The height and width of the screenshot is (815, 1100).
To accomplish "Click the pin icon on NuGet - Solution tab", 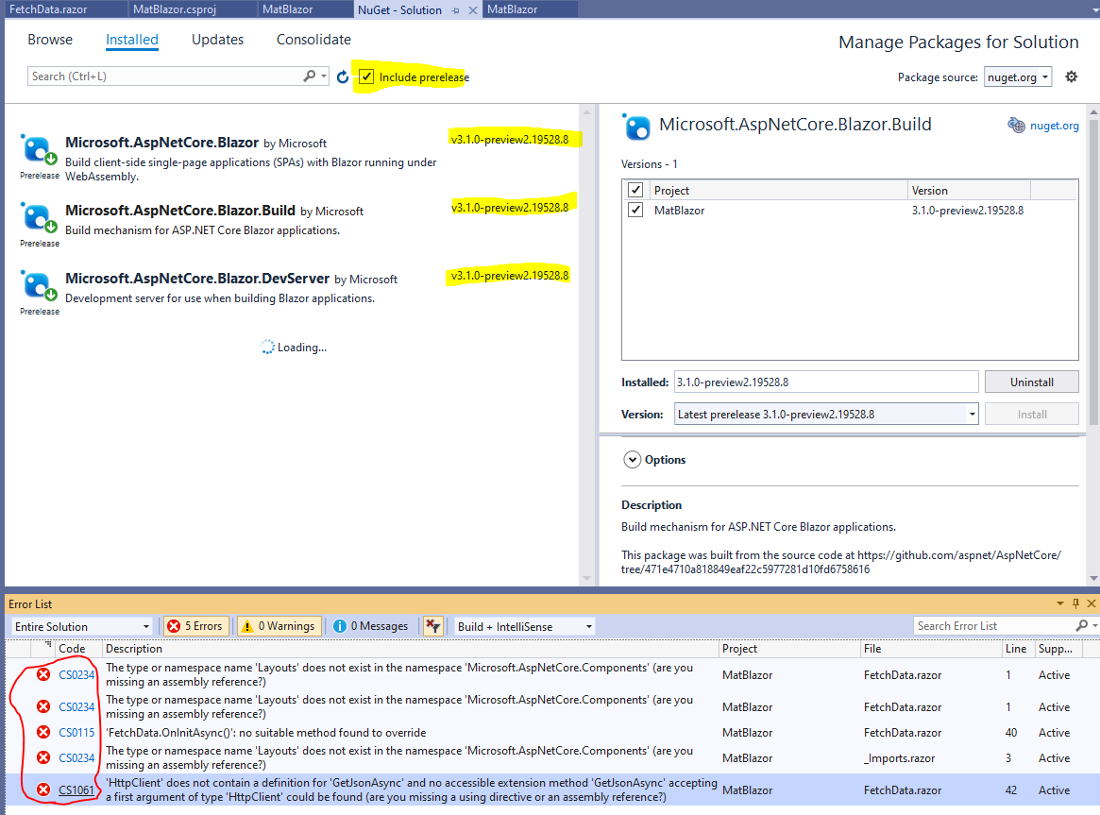I will coord(456,10).
